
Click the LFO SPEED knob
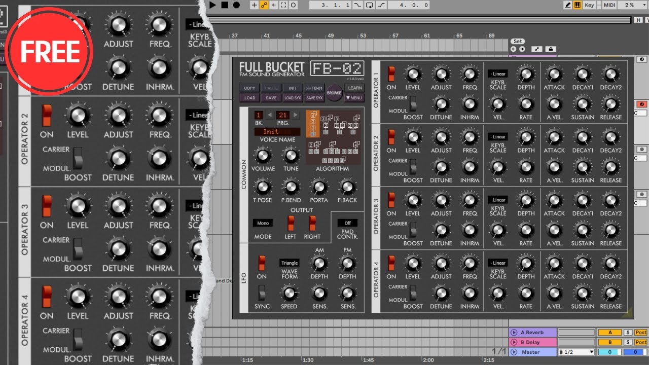pyautogui.click(x=289, y=293)
